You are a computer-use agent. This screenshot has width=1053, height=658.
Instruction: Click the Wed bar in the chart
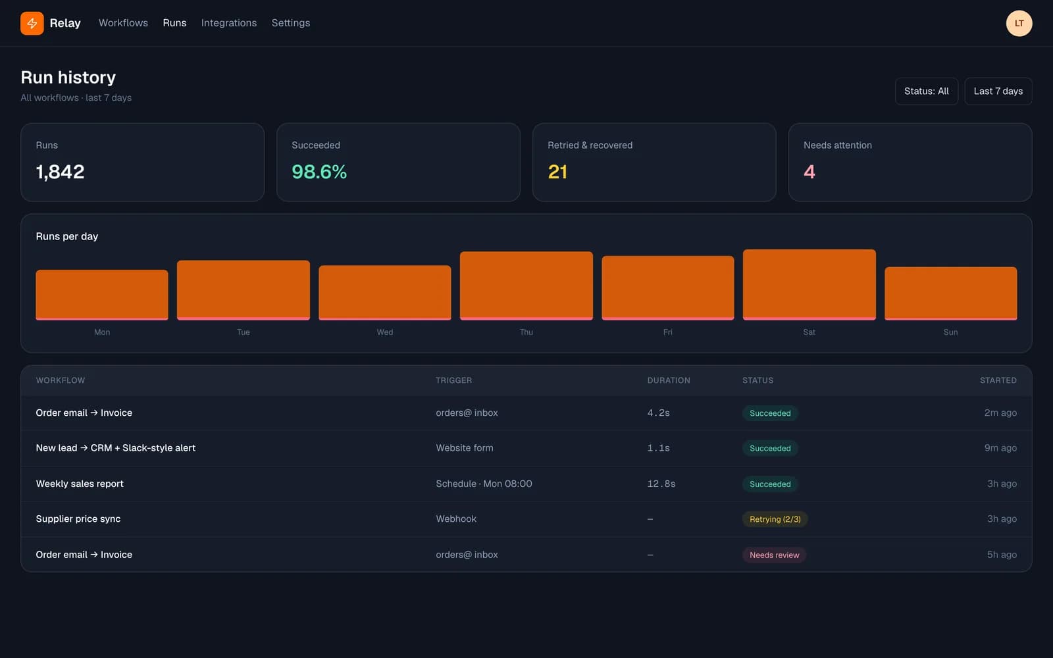385,293
